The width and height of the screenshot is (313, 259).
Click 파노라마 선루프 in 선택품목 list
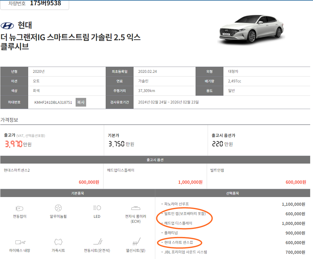click(176, 204)
